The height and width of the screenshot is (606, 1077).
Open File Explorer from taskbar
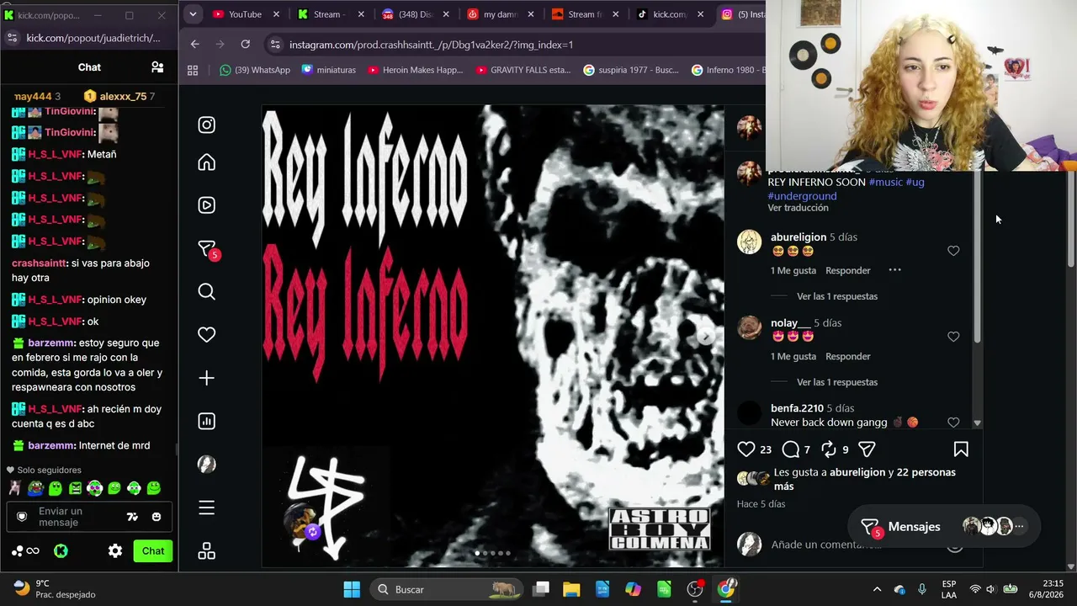[571, 589]
